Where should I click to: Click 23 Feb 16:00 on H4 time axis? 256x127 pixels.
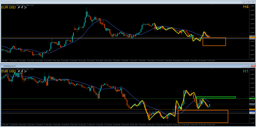[x=211, y=60]
